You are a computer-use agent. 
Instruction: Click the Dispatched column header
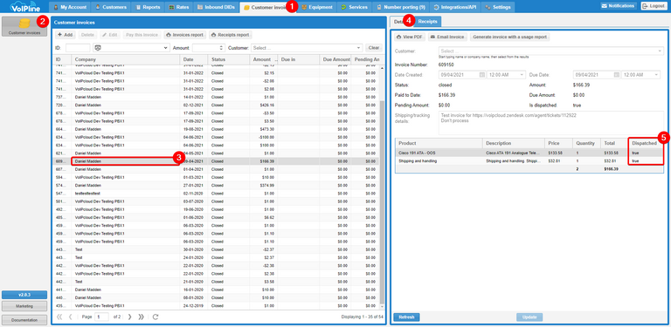644,143
